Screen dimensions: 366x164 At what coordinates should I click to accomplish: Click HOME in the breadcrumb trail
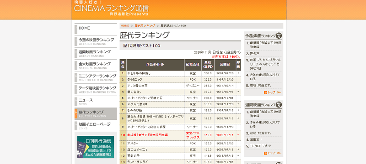(125, 26)
